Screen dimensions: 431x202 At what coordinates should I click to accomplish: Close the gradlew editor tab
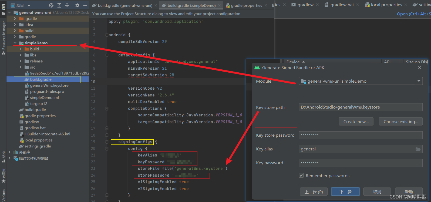coord(317,5)
